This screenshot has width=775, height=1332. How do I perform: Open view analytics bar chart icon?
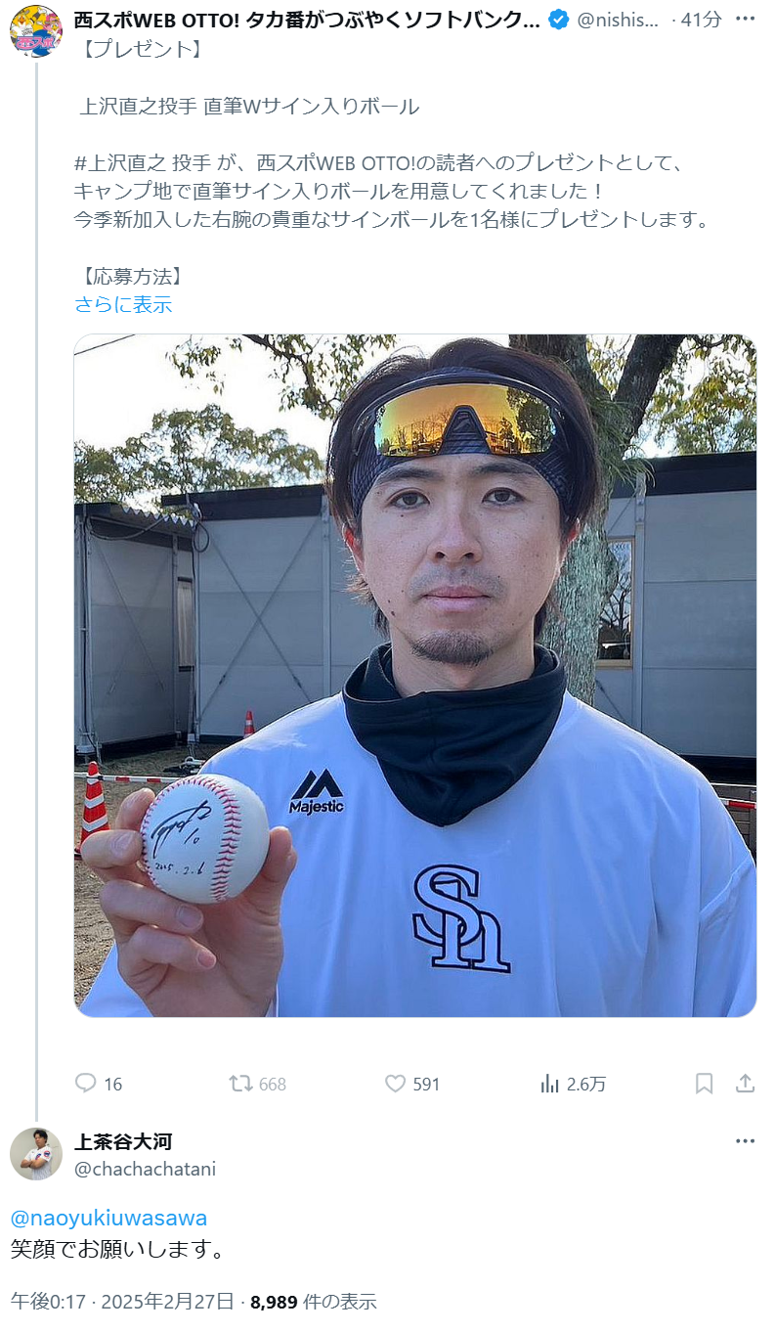[x=550, y=1084]
